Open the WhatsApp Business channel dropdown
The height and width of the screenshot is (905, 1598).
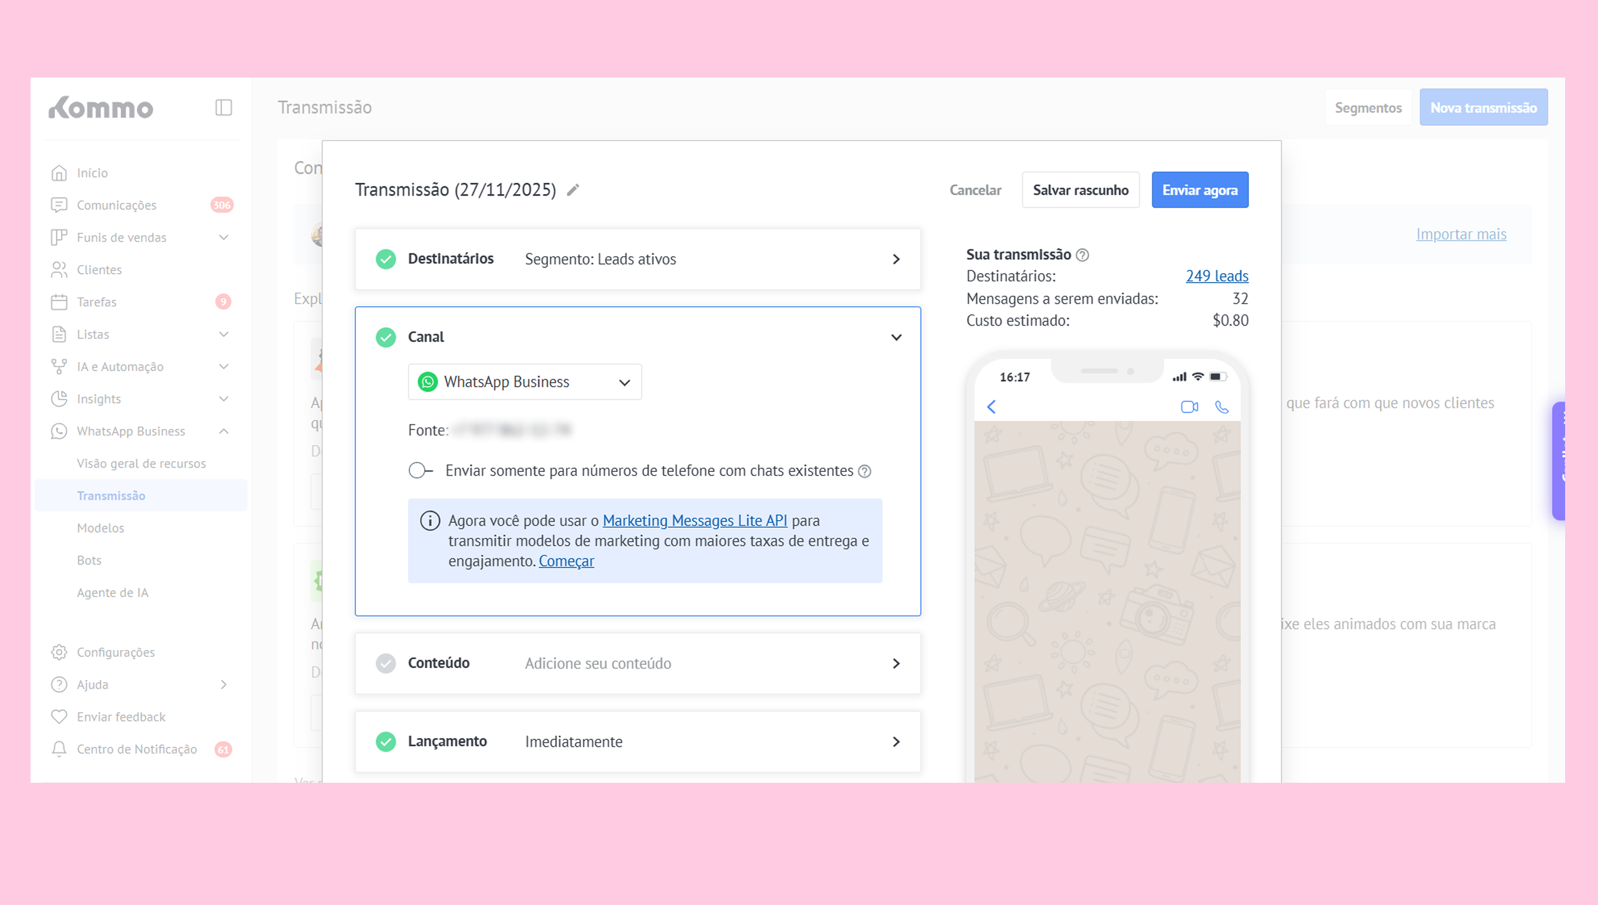(525, 381)
